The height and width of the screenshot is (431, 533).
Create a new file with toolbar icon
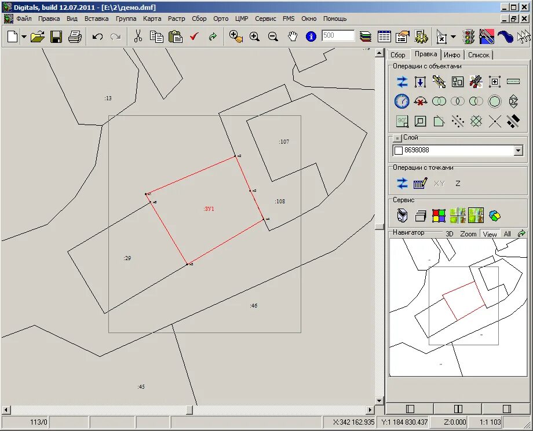pyautogui.click(x=12, y=36)
